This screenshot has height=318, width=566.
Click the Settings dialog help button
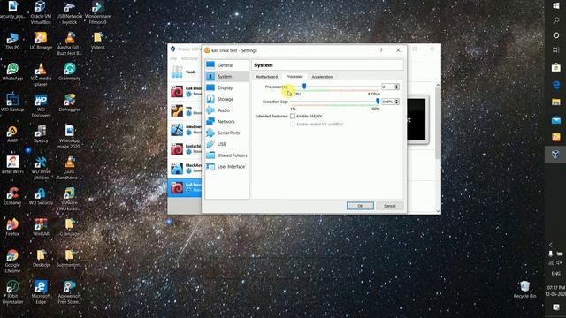click(381, 50)
